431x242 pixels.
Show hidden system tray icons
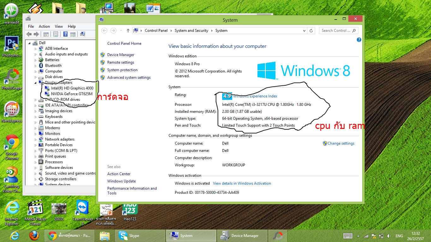click(358, 236)
